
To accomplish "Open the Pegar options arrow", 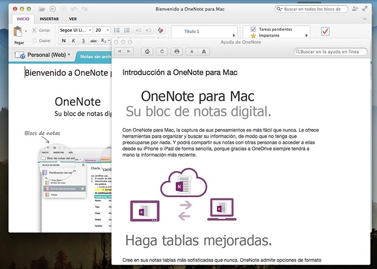I will click(26, 31).
